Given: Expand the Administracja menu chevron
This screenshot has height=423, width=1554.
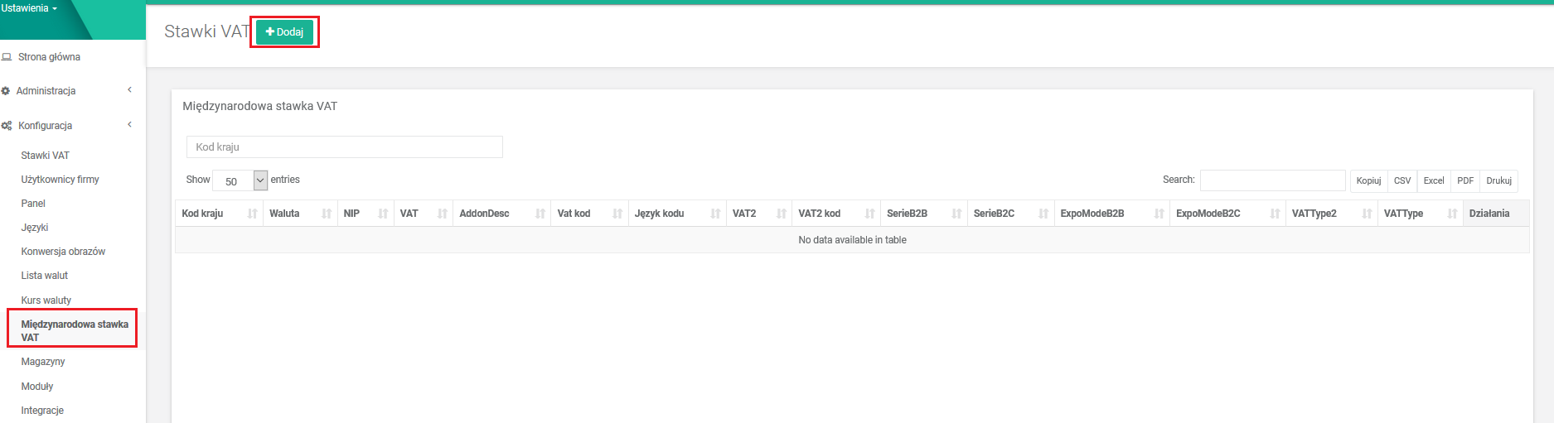Looking at the screenshot, I should point(129,90).
